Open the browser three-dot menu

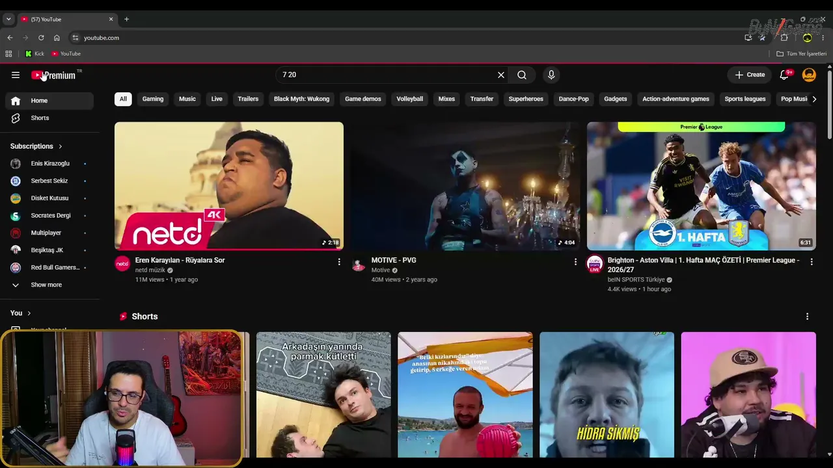pos(823,38)
